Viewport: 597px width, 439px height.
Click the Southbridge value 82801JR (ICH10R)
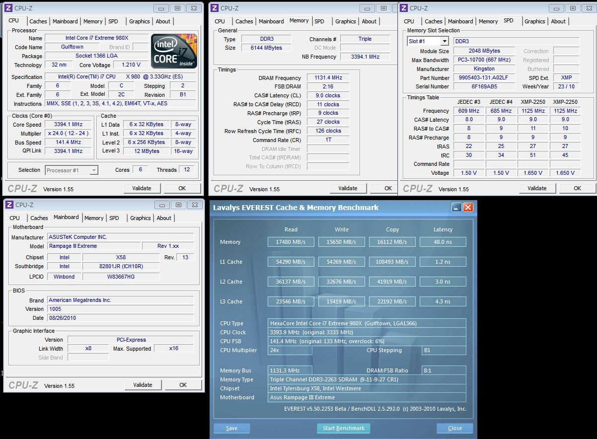[x=121, y=266]
